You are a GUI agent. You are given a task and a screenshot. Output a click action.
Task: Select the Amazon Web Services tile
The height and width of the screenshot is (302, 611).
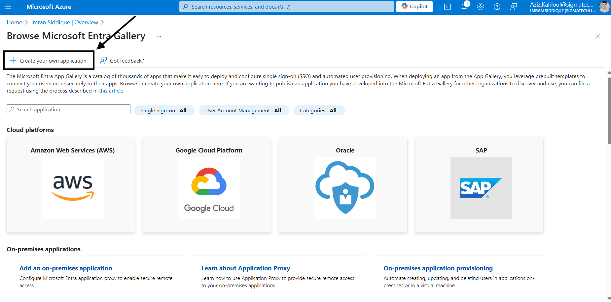click(71, 185)
